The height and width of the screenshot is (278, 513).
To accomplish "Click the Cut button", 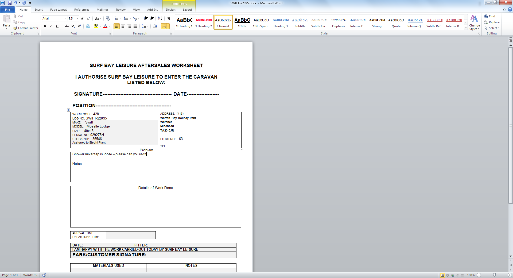I will [x=18, y=16].
